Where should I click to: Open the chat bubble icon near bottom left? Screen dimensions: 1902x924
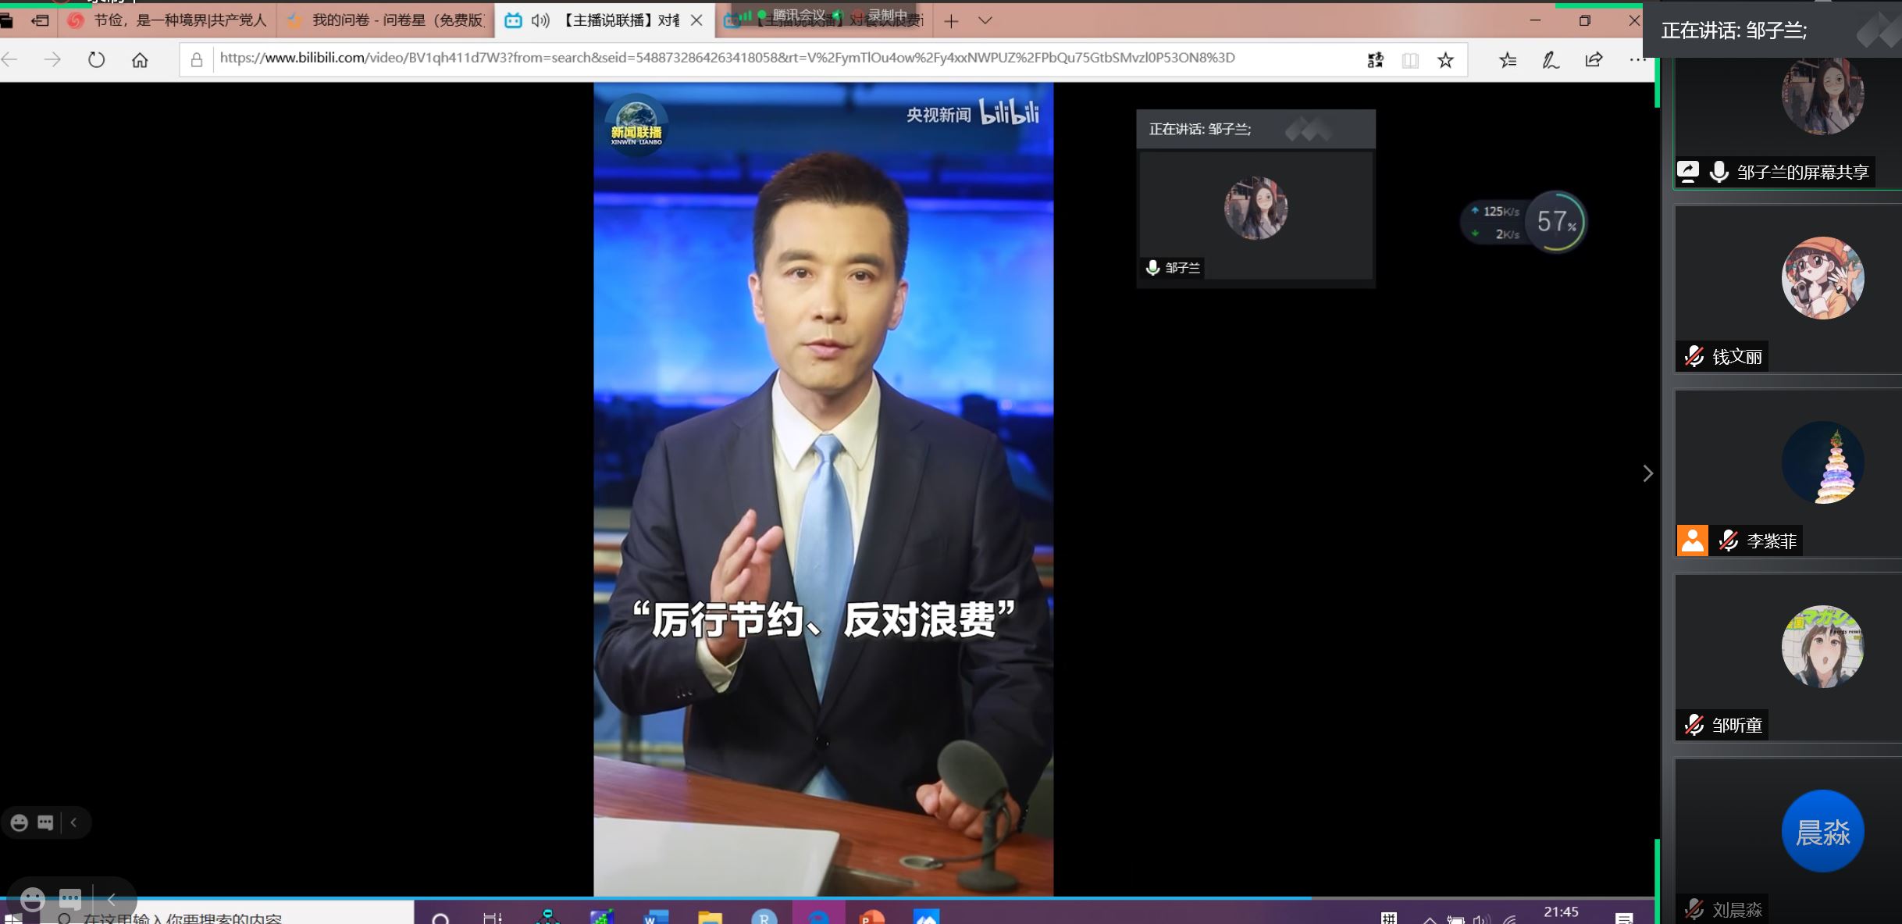pos(45,822)
